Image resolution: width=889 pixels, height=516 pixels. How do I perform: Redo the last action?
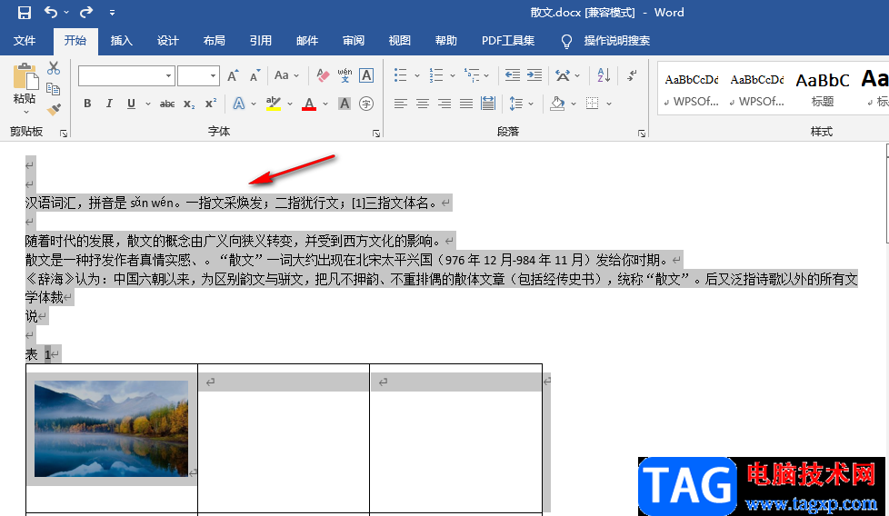pos(86,12)
